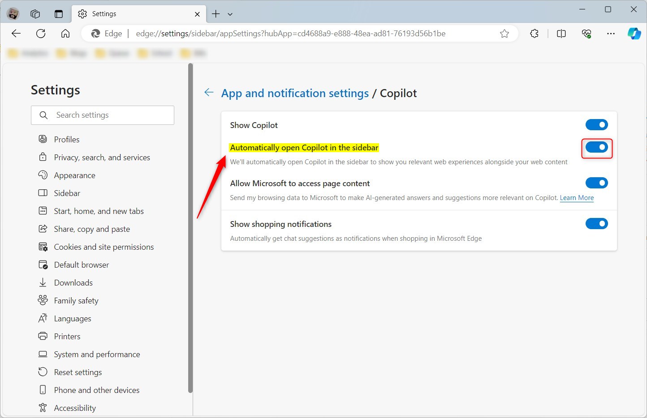Open the Settings and more ellipsis menu
647x418 pixels.
(611, 33)
